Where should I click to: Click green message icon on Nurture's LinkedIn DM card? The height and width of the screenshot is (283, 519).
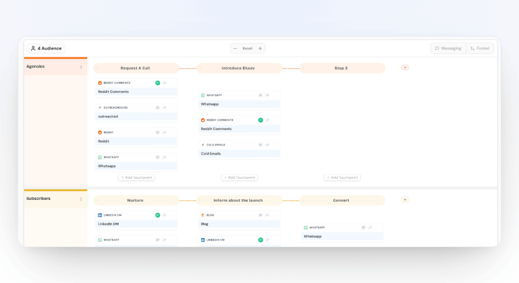click(157, 215)
